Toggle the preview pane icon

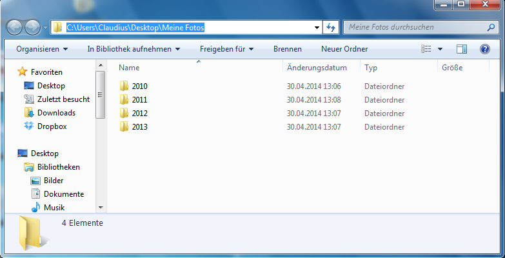[461, 49]
